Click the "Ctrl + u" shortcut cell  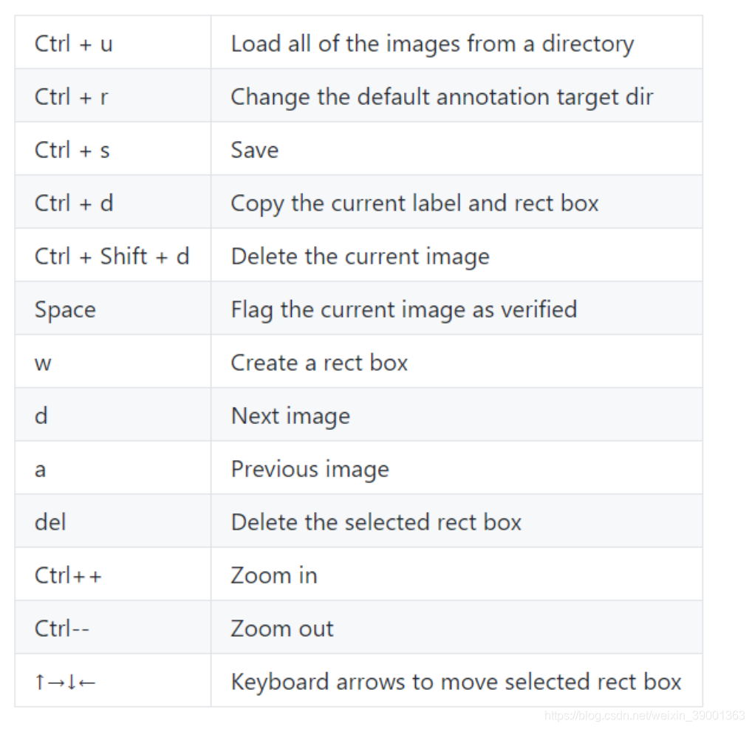pos(74,44)
